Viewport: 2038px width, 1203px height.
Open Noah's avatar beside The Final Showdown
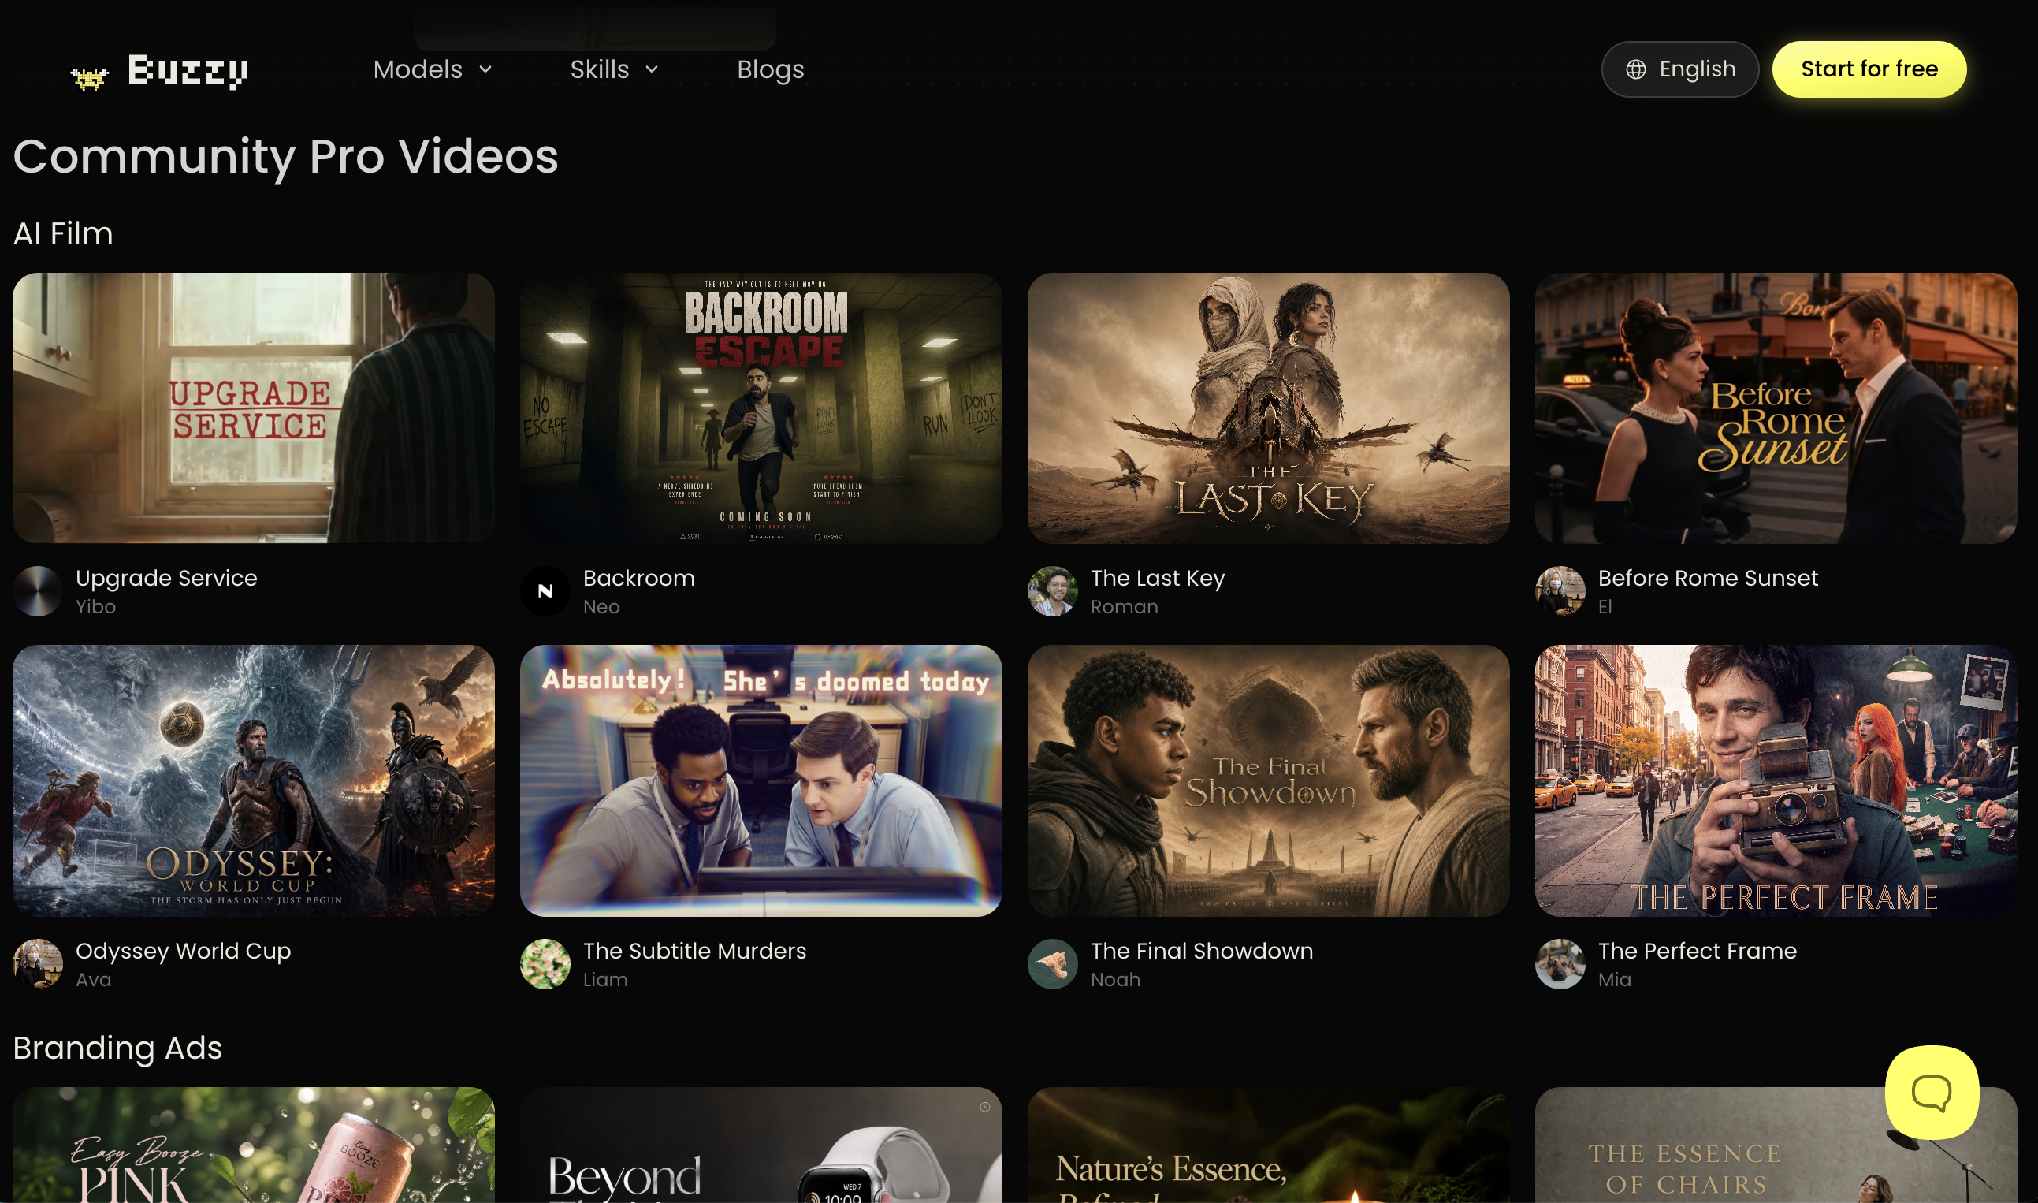tap(1052, 964)
